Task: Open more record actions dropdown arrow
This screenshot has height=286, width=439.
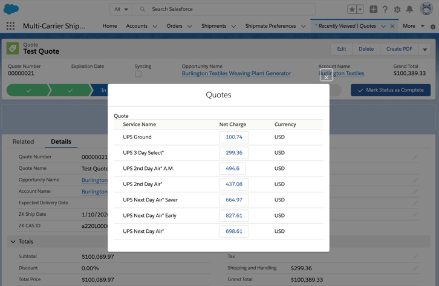Action: 424,49
